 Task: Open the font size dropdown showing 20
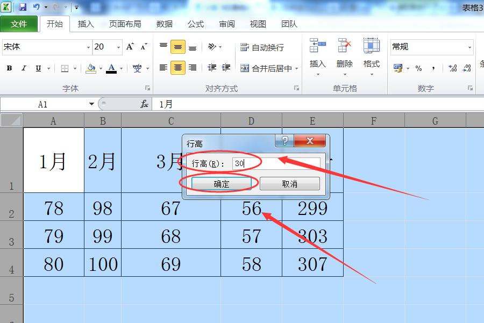tap(118, 47)
